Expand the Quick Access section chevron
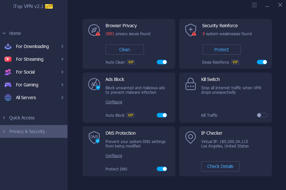The height and width of the screenshot is (190, 286). (x=4, y=118)
